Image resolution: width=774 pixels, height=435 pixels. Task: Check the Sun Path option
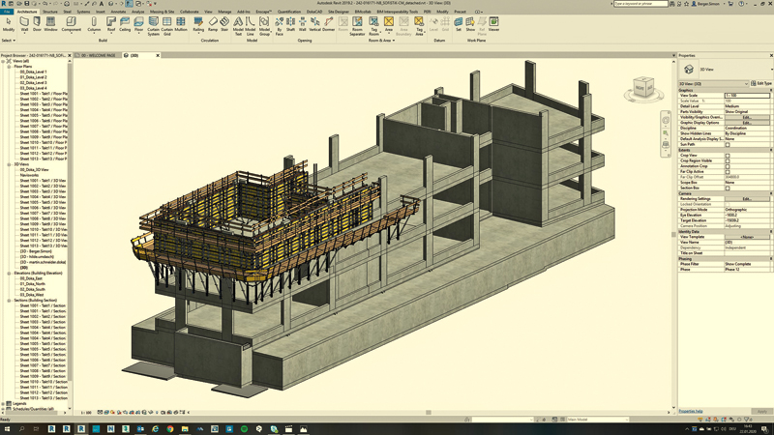coord(728,145)
